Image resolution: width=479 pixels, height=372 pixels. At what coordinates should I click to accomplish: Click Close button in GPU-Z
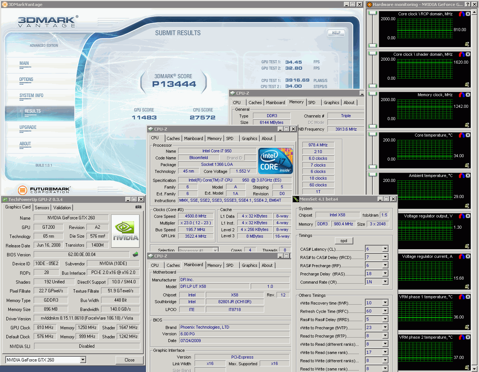129,360
